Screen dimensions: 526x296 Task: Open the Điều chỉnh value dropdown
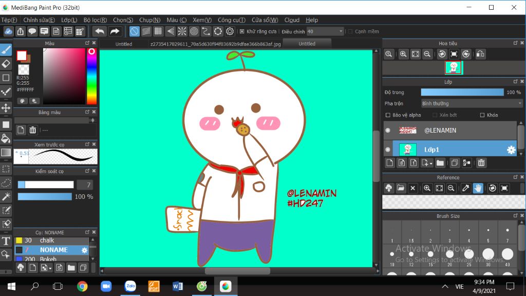pos(341,31)
